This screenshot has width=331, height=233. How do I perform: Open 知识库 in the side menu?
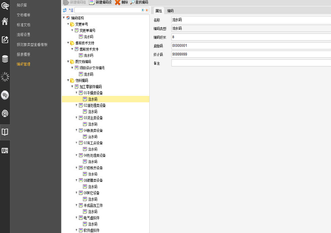(x=22, y=5)
